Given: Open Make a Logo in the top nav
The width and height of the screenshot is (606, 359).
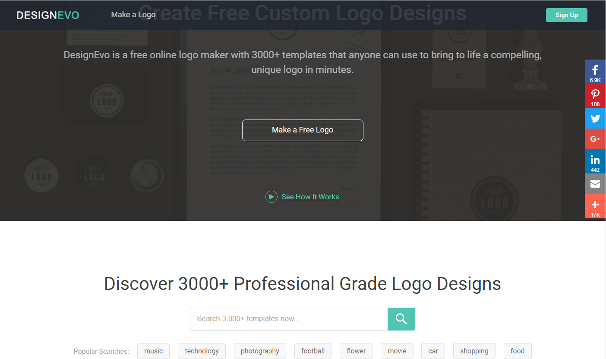Looking at the screenshot, I should point(133,15).
